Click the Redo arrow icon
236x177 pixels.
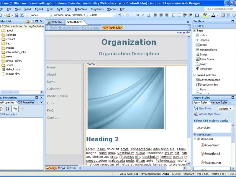pyautogui.click(x=128, y=15)
